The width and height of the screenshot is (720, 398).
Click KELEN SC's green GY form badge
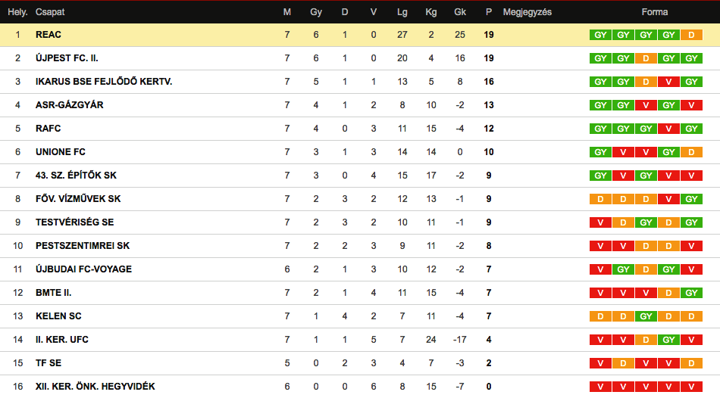646,316
